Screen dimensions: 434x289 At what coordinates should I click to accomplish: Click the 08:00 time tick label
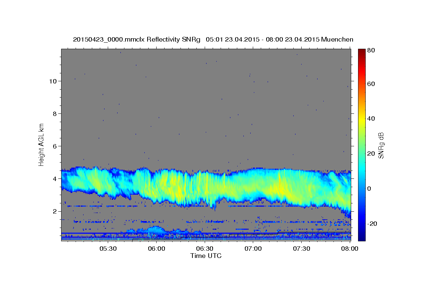[x=350, y=249]
